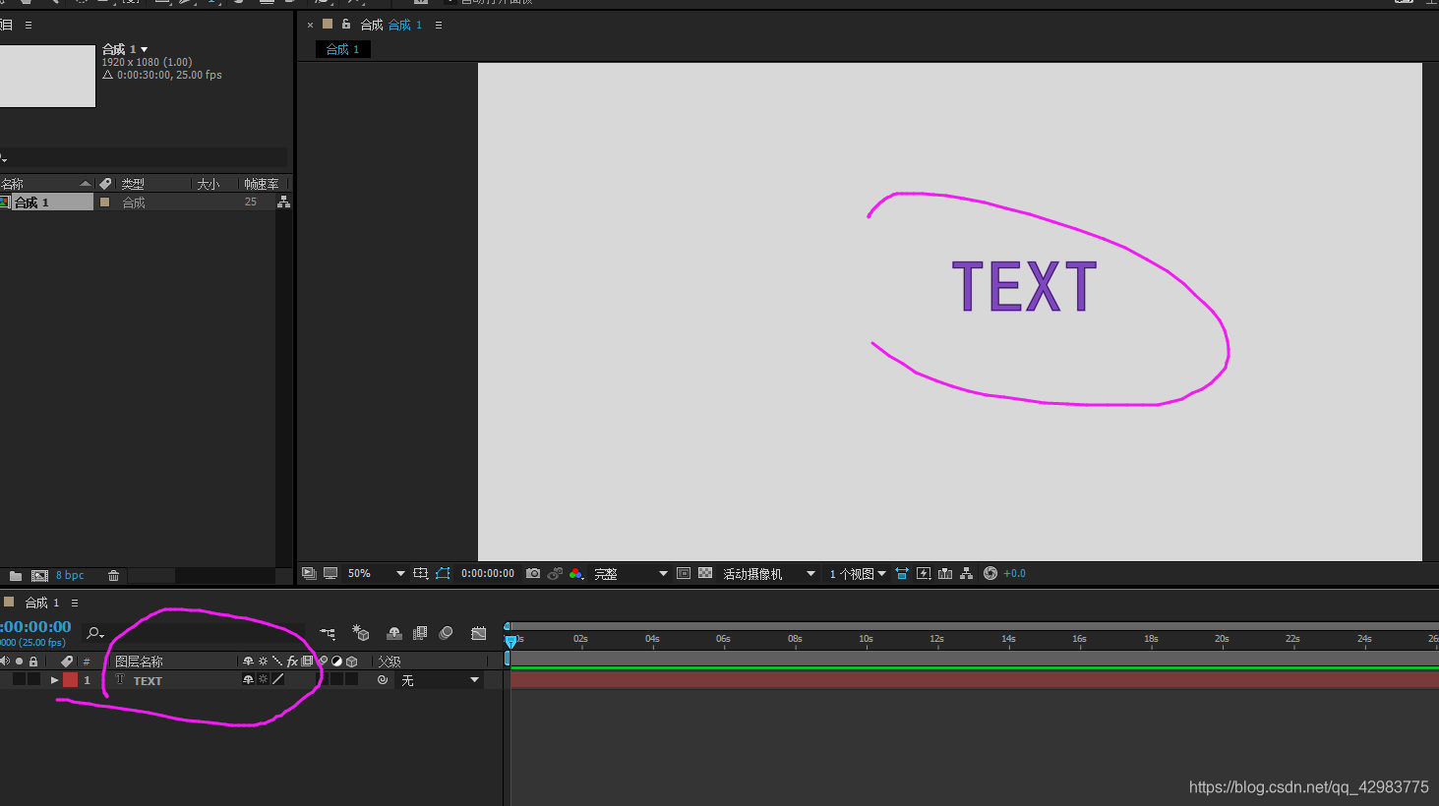Toggle shy switch on TEXT layer

click(x=248, y=680)
